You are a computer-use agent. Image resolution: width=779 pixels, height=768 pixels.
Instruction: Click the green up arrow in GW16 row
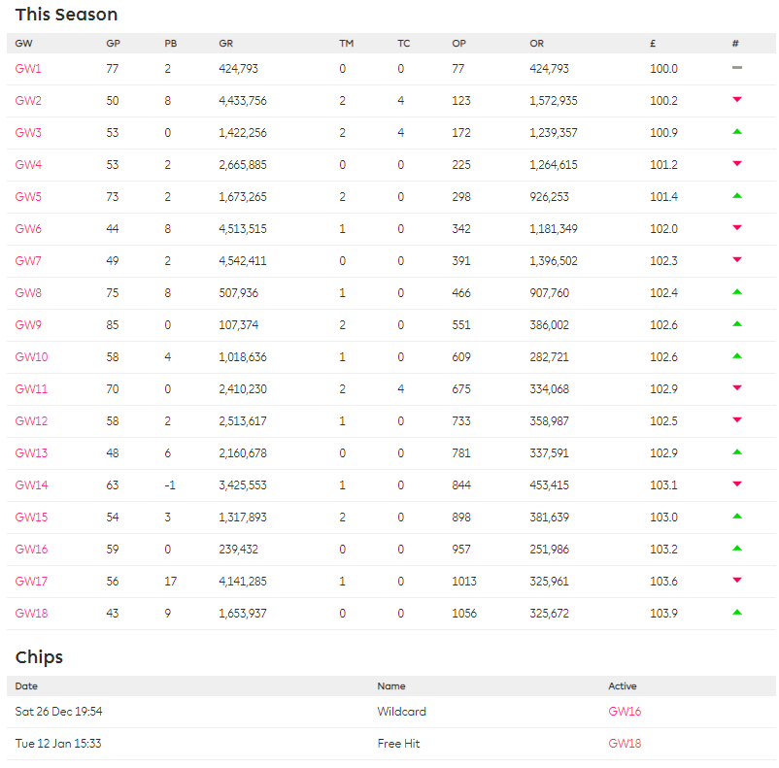(737, 549)
